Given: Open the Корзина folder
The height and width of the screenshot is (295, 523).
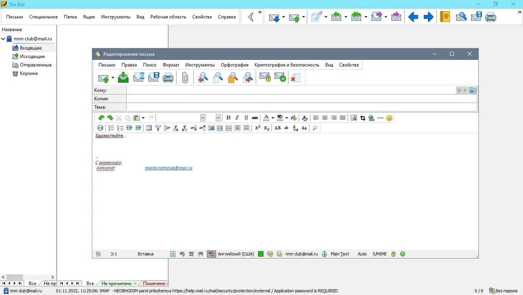Looking at the screenshot, I should coord(29,73).
